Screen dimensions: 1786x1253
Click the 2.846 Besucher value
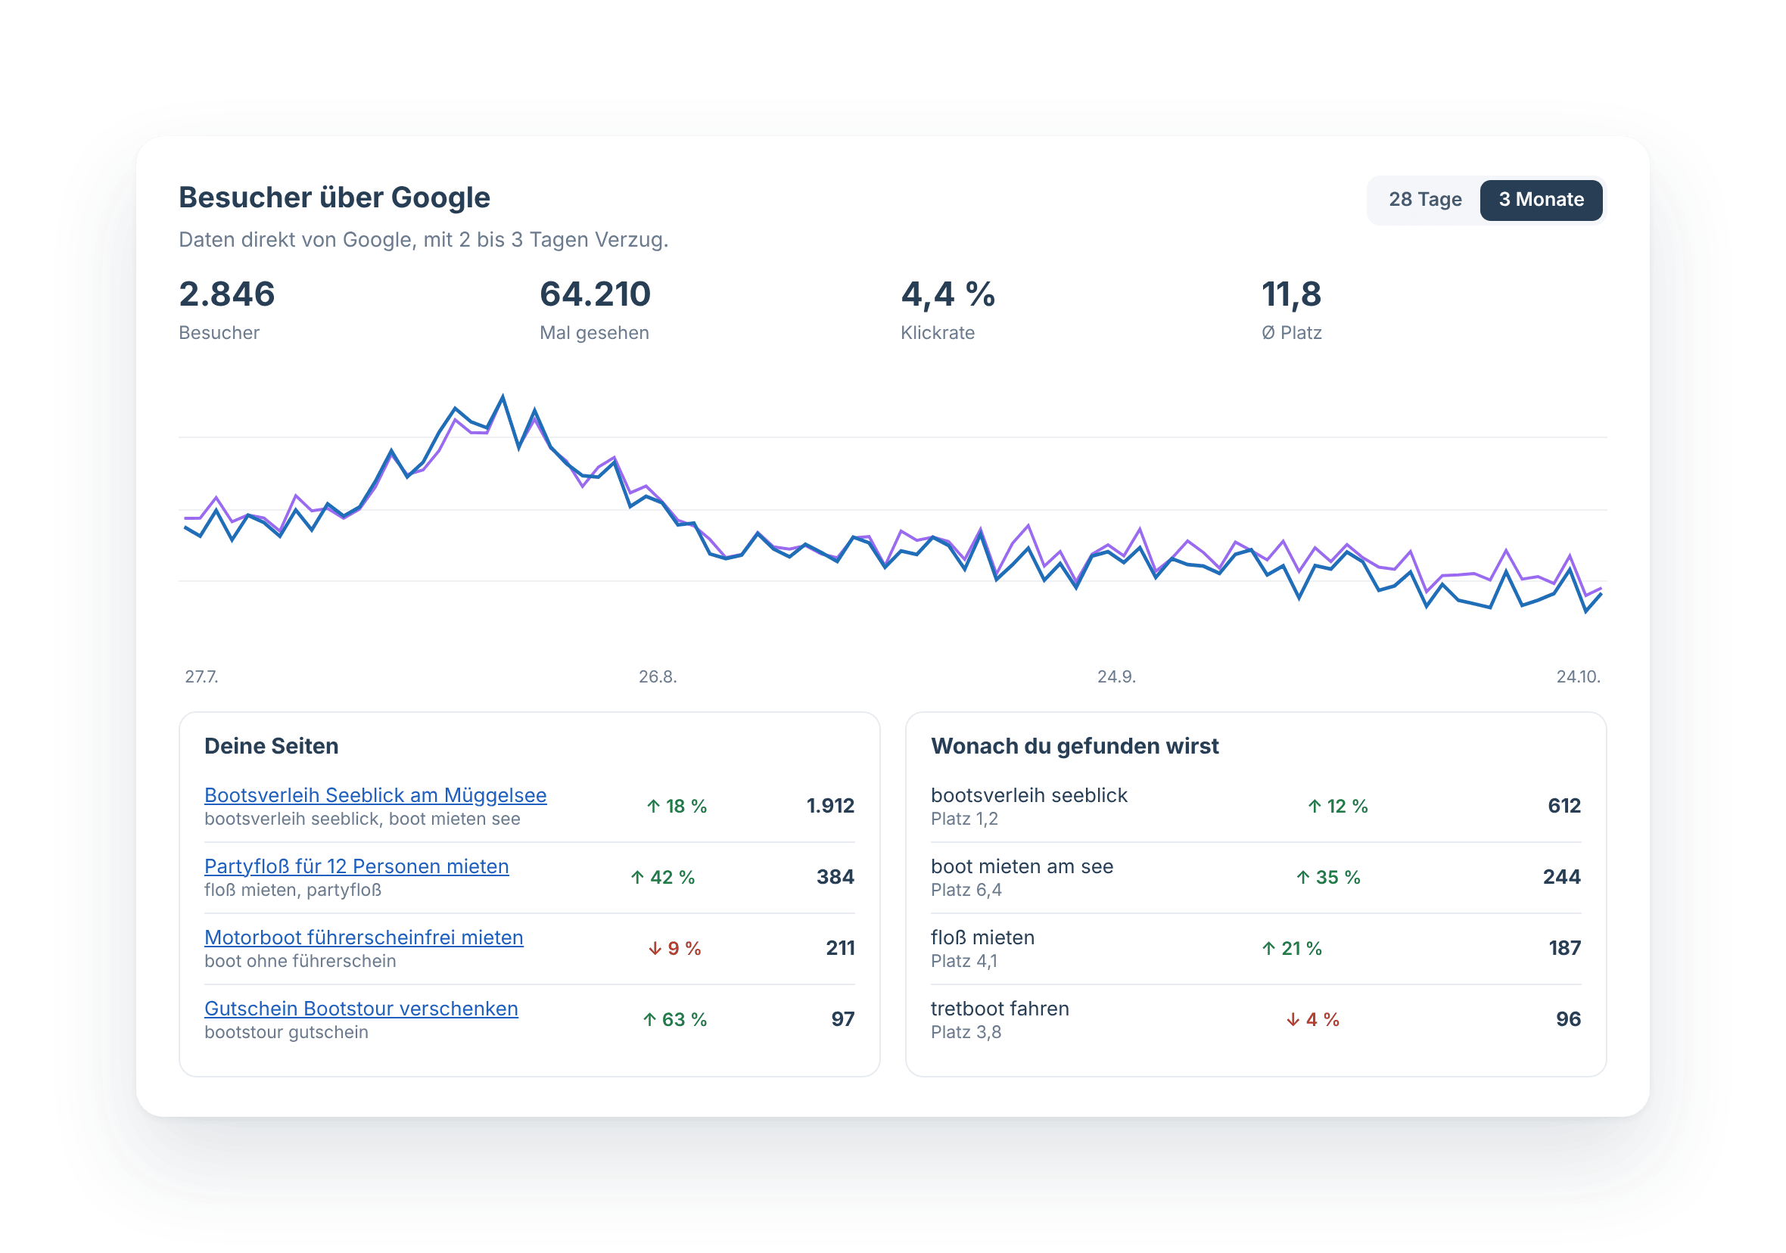pyautogui.click(x=227, y=294)
